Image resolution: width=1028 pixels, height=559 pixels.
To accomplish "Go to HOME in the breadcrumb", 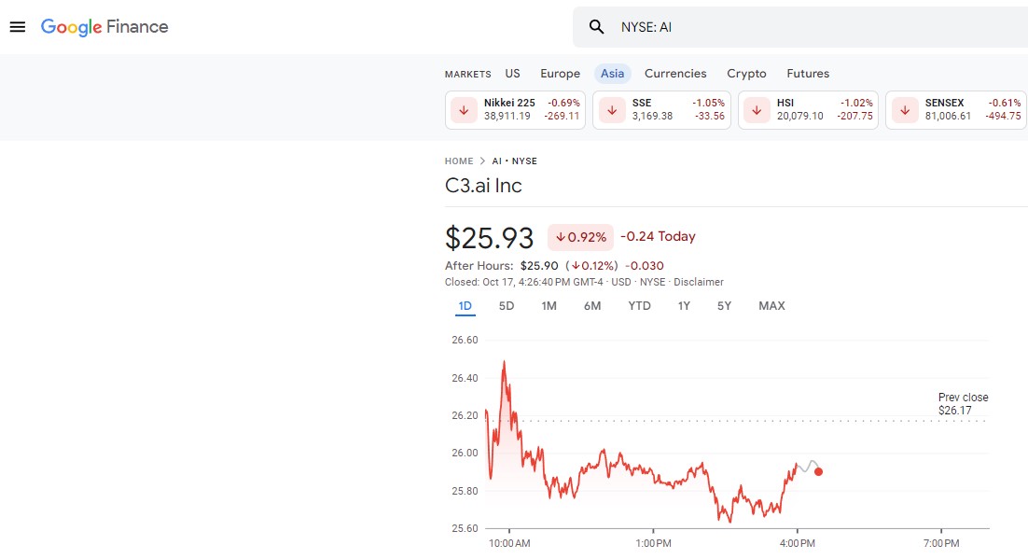I will pyautogui.click(x=459, y=161).
